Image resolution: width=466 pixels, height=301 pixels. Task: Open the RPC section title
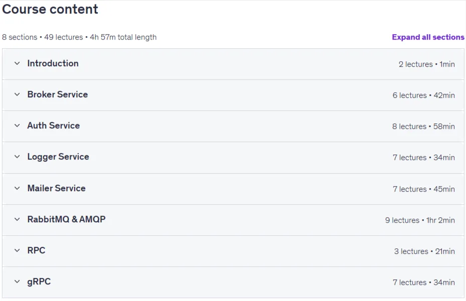click(x=36, y=250)
